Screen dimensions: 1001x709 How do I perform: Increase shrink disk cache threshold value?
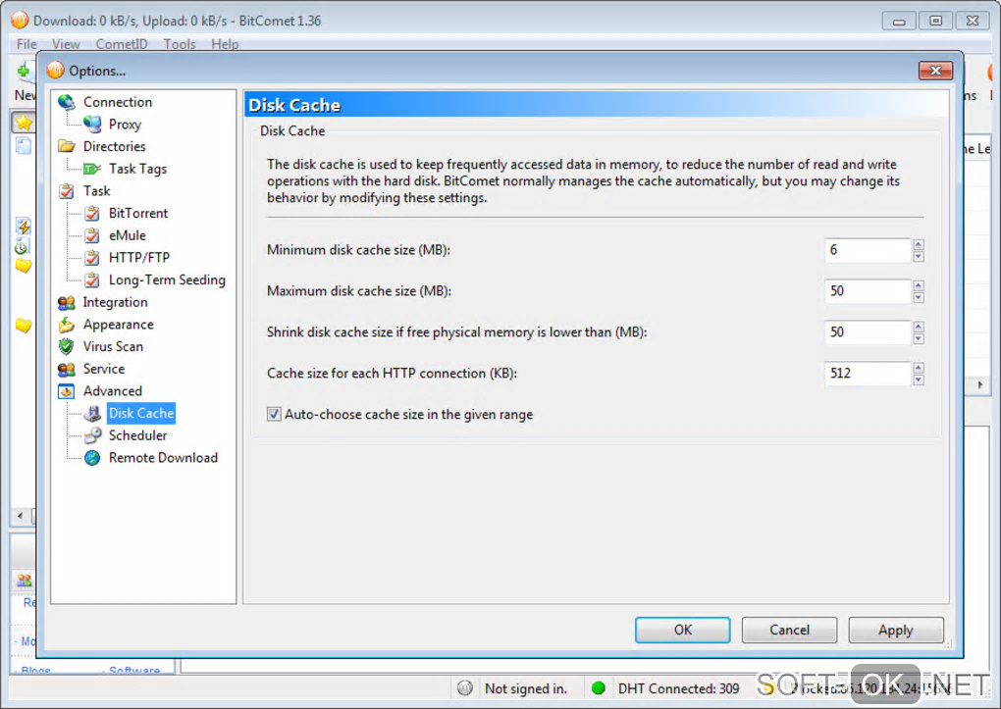point(919,327)
